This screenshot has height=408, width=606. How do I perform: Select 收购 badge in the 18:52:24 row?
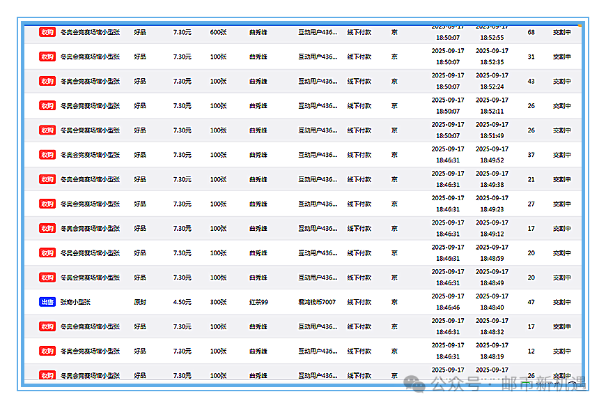pos(47,81)
